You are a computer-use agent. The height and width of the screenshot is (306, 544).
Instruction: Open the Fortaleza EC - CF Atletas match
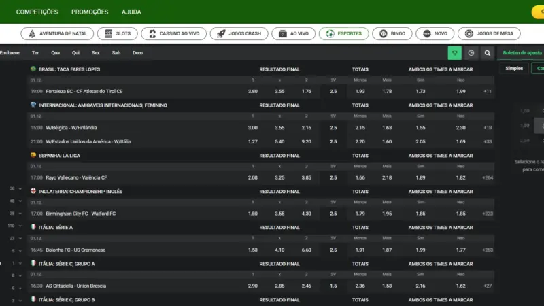point(84,91)
